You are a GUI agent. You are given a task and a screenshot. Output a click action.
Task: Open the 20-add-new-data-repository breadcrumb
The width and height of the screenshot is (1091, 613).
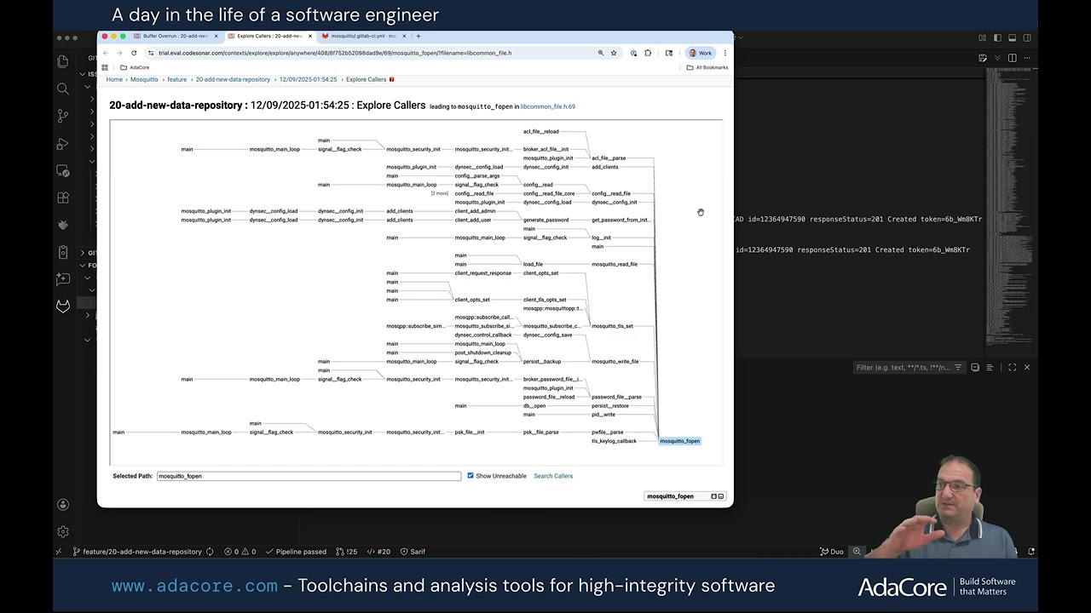[233, 79]
